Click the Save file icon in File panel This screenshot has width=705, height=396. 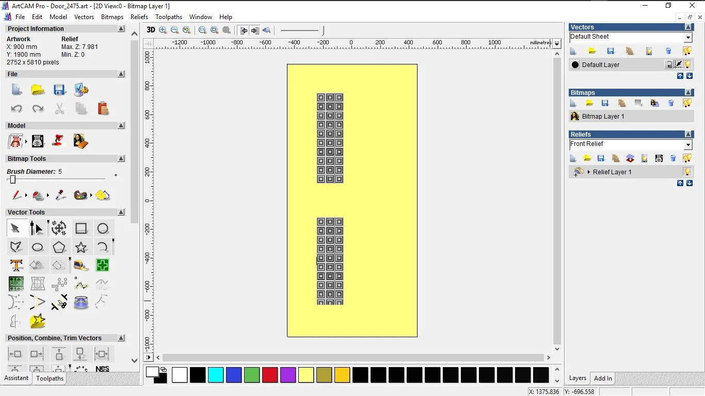click(x=59, y=90)
